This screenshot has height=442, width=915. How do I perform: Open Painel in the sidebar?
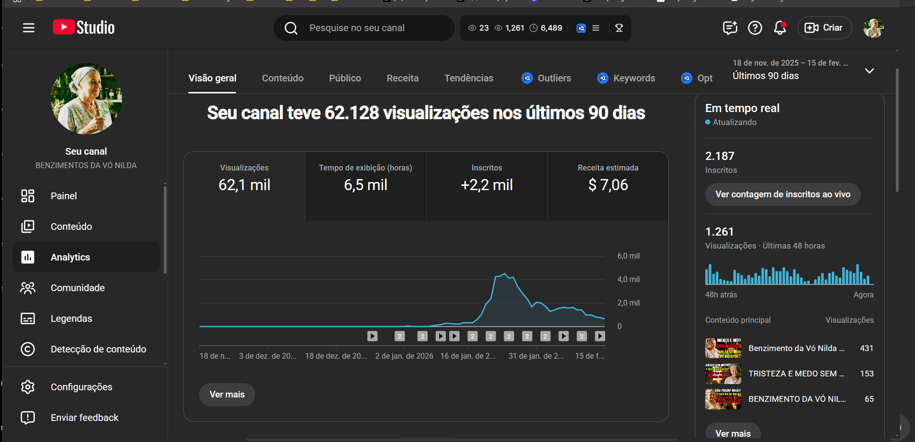tap(86, 196)
